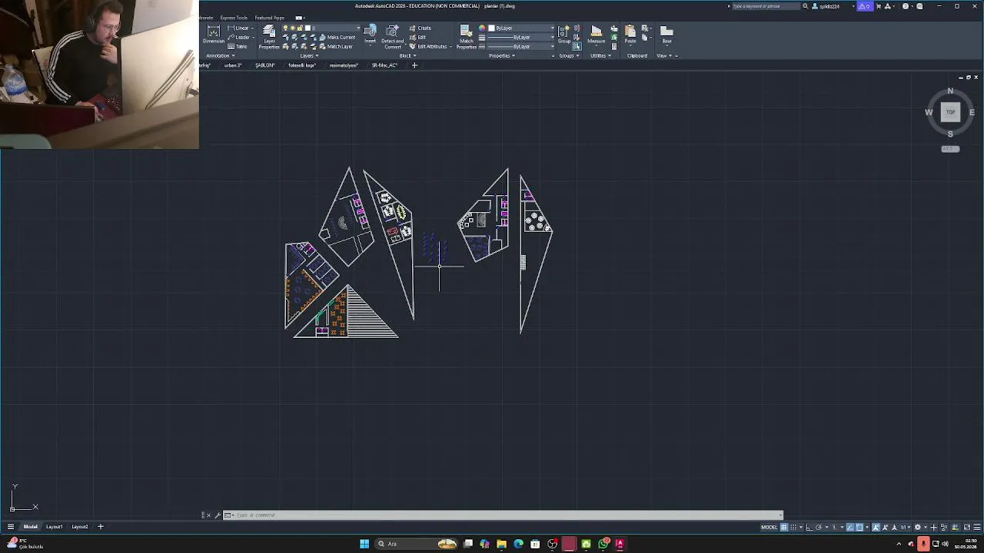
Task: Click the Group tool icon
Action: 564,34
